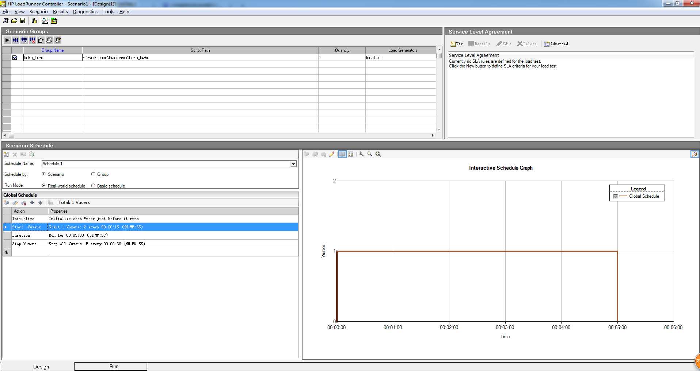Click Advanced in Service Level Agreement
Screen dimensions: 700x371
[x=556, y=44]
